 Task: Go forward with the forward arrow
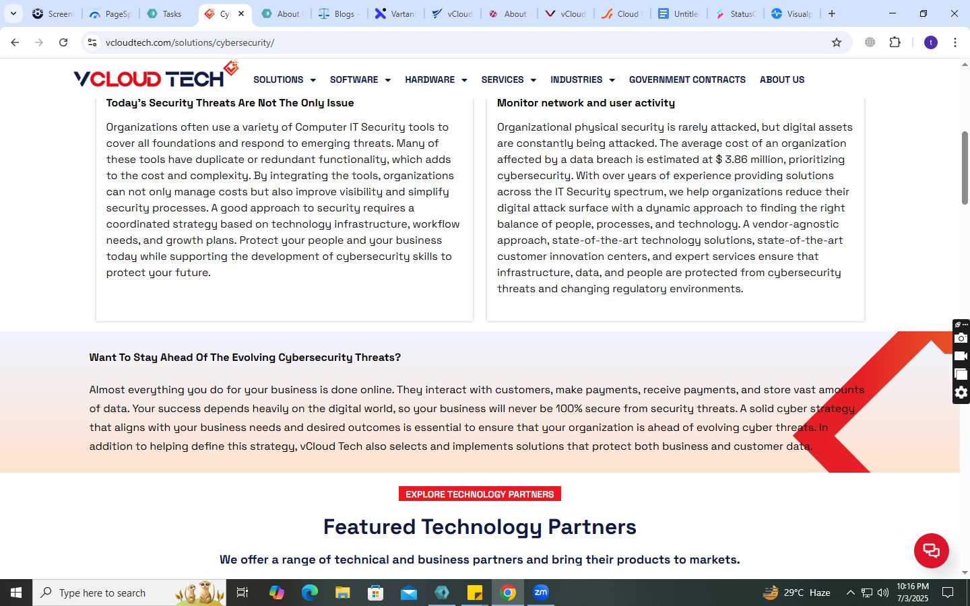[x=39, y=42]
